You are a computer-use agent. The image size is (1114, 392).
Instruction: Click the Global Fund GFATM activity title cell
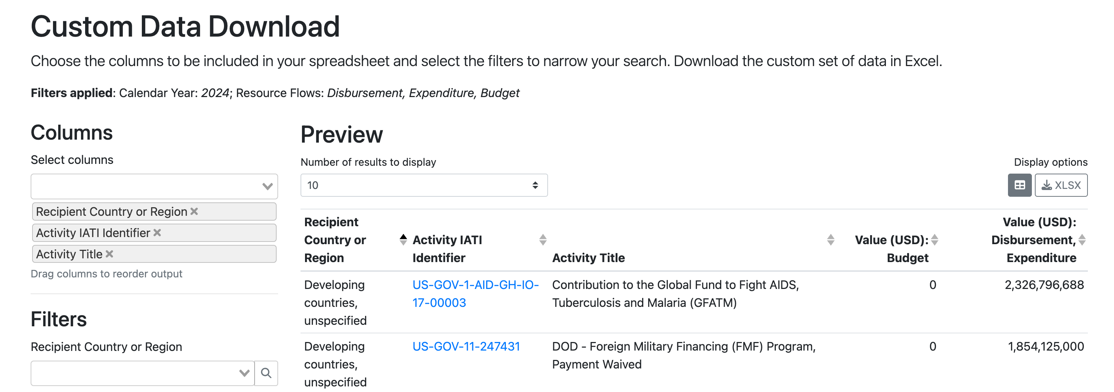675,293
